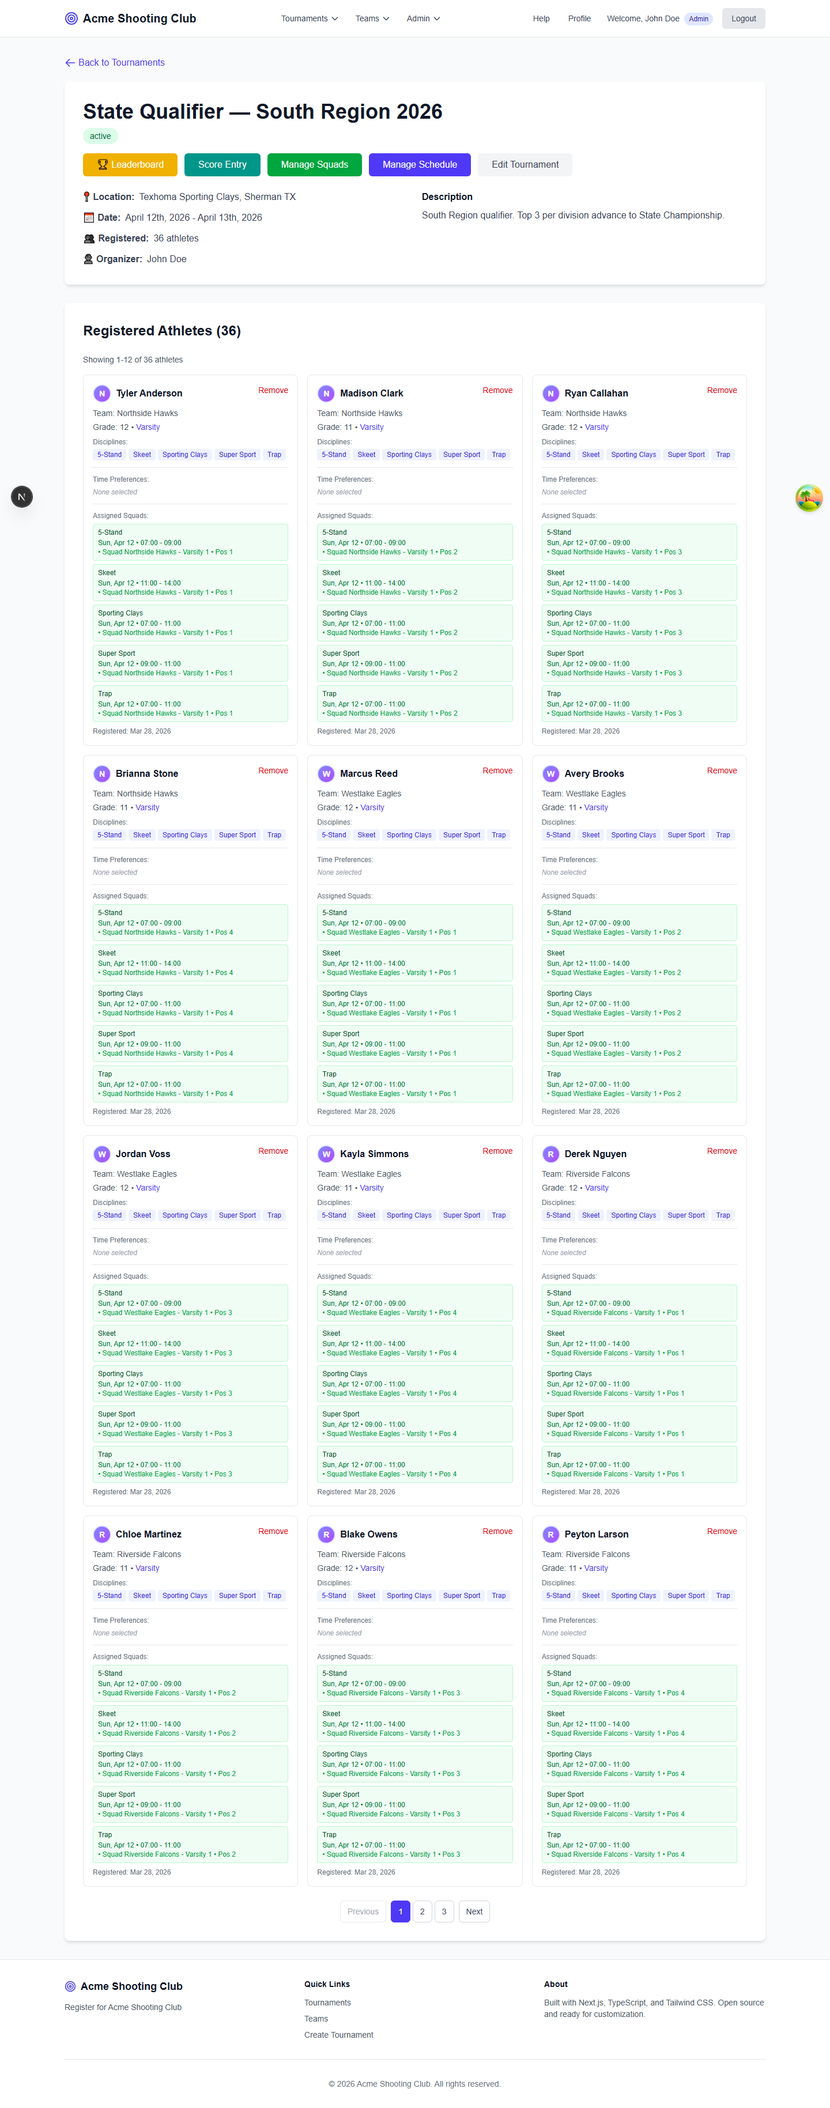
Task: Click Derek Nguyen's R avatar badge
Action: tap(550, 1154)
